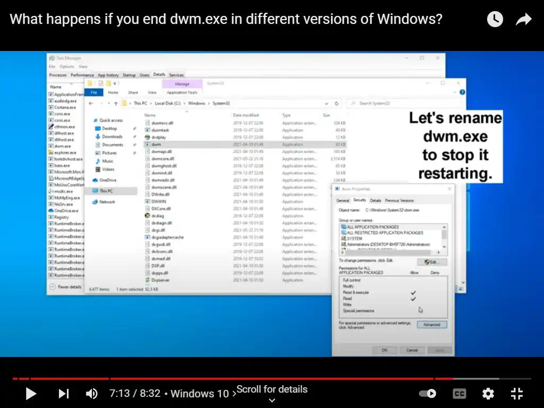Click the Manage contextual tab

coord(182,83)
